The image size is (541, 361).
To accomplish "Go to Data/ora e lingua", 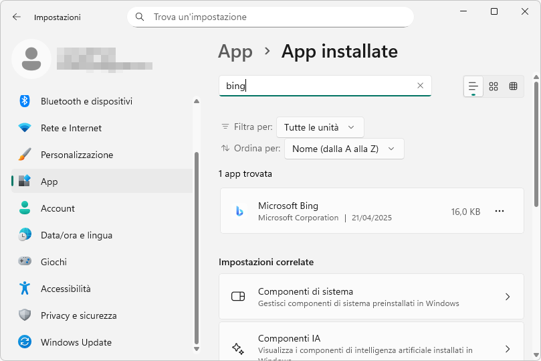I will tap(102, 235).
